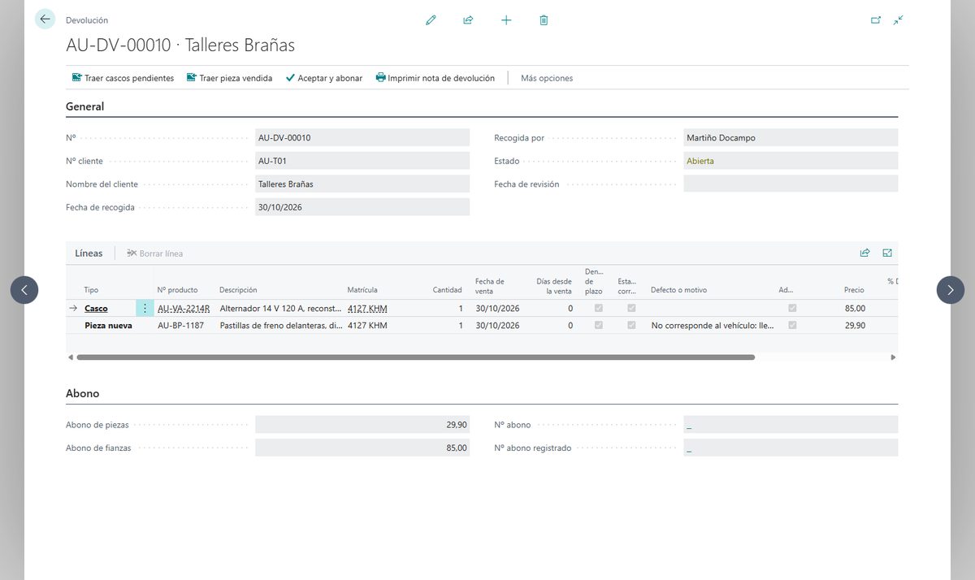Screen dimensions: 975x580
Task: Print with Imprimir nota de devolución
Action: click(435, 78)
